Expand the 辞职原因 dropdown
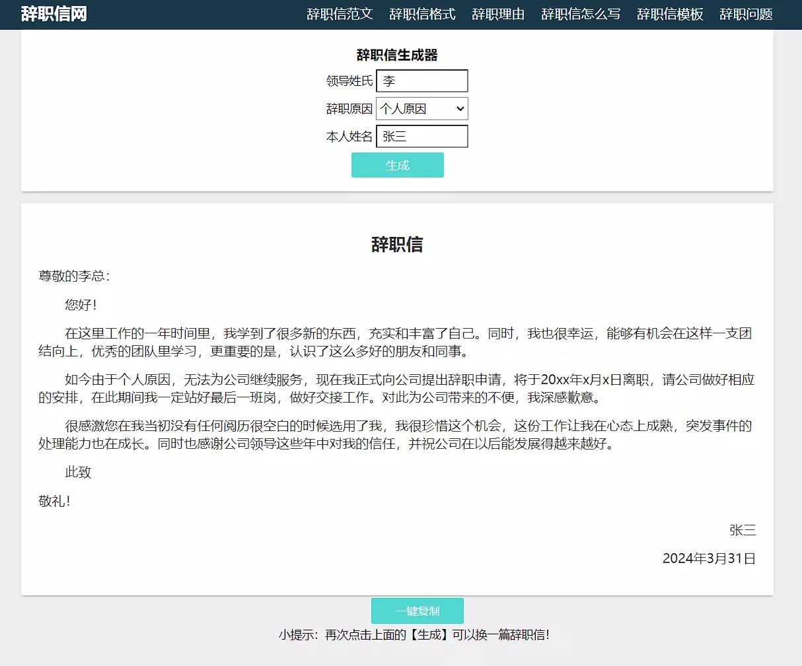Image resolution: width=802 pixels, height=666 pixels. click(x=421, y=109)
